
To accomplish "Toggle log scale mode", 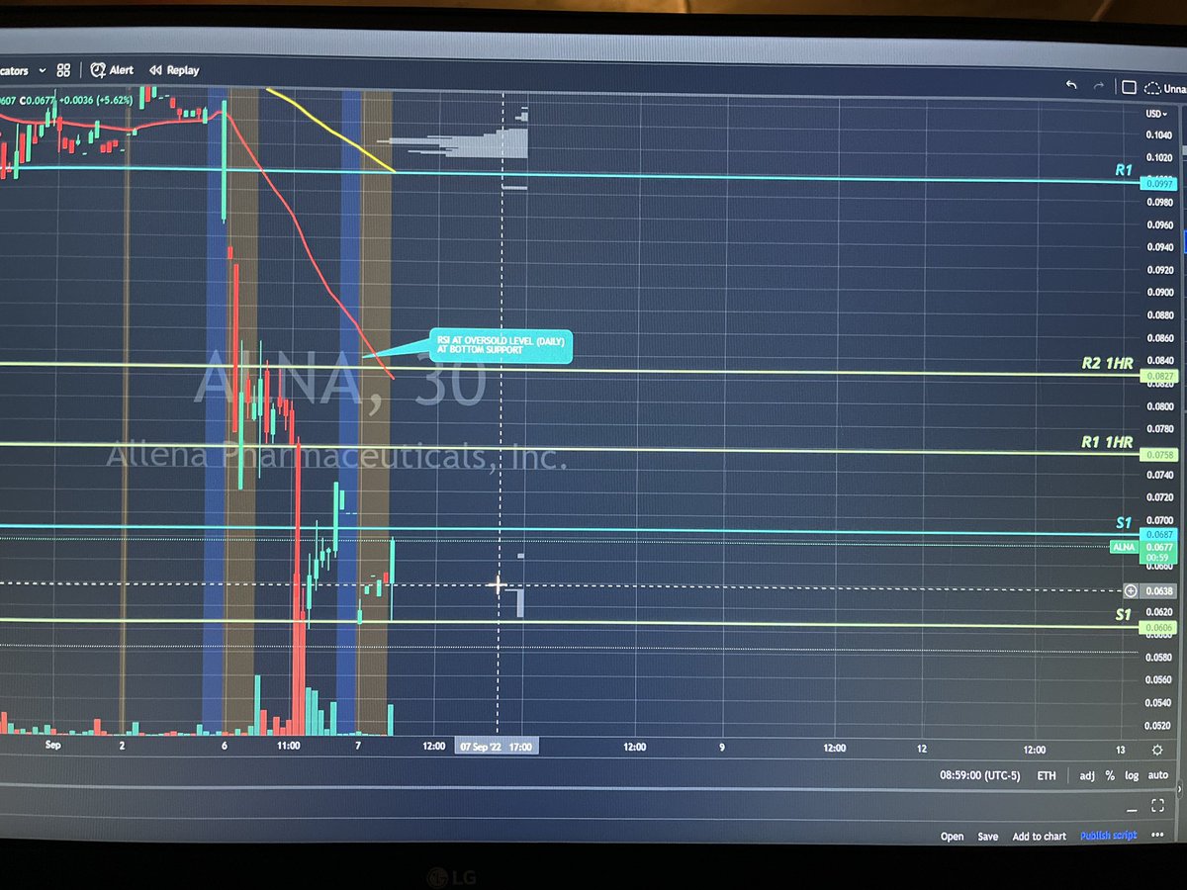I will [x=1132, y=776].
